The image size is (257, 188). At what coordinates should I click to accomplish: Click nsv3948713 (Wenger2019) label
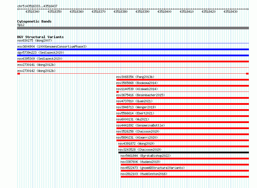pos(136,107)
